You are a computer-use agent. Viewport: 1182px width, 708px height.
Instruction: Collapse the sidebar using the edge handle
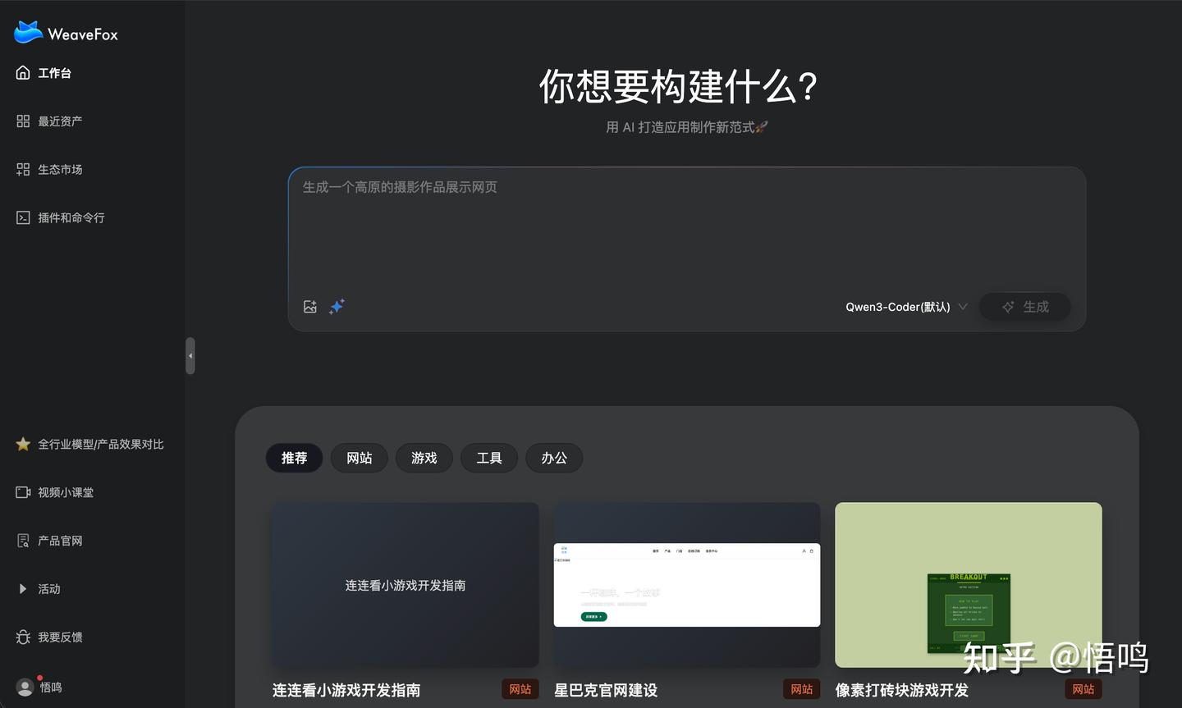[x=190, y=355]
